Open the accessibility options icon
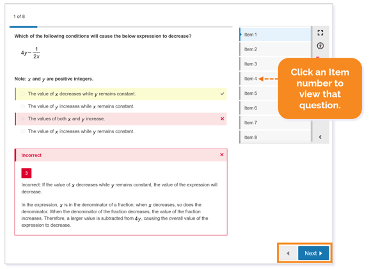Screen dimensions: 369x269 coord(320,45)
